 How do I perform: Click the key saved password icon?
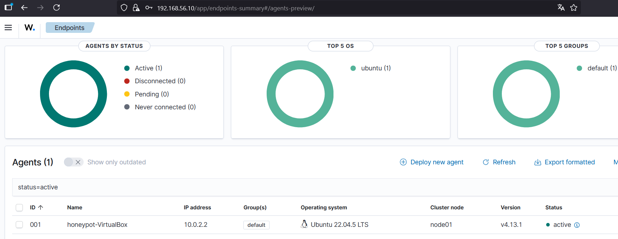(x=149, y=8)
